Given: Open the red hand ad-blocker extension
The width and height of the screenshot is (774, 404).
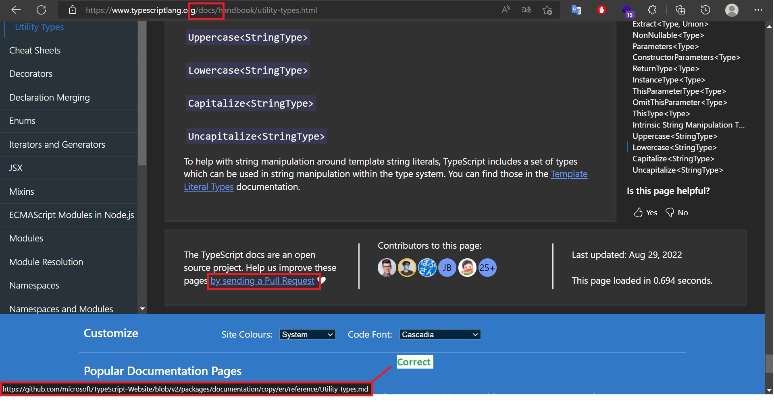Looking at the screenshot, I should point(601,10).
